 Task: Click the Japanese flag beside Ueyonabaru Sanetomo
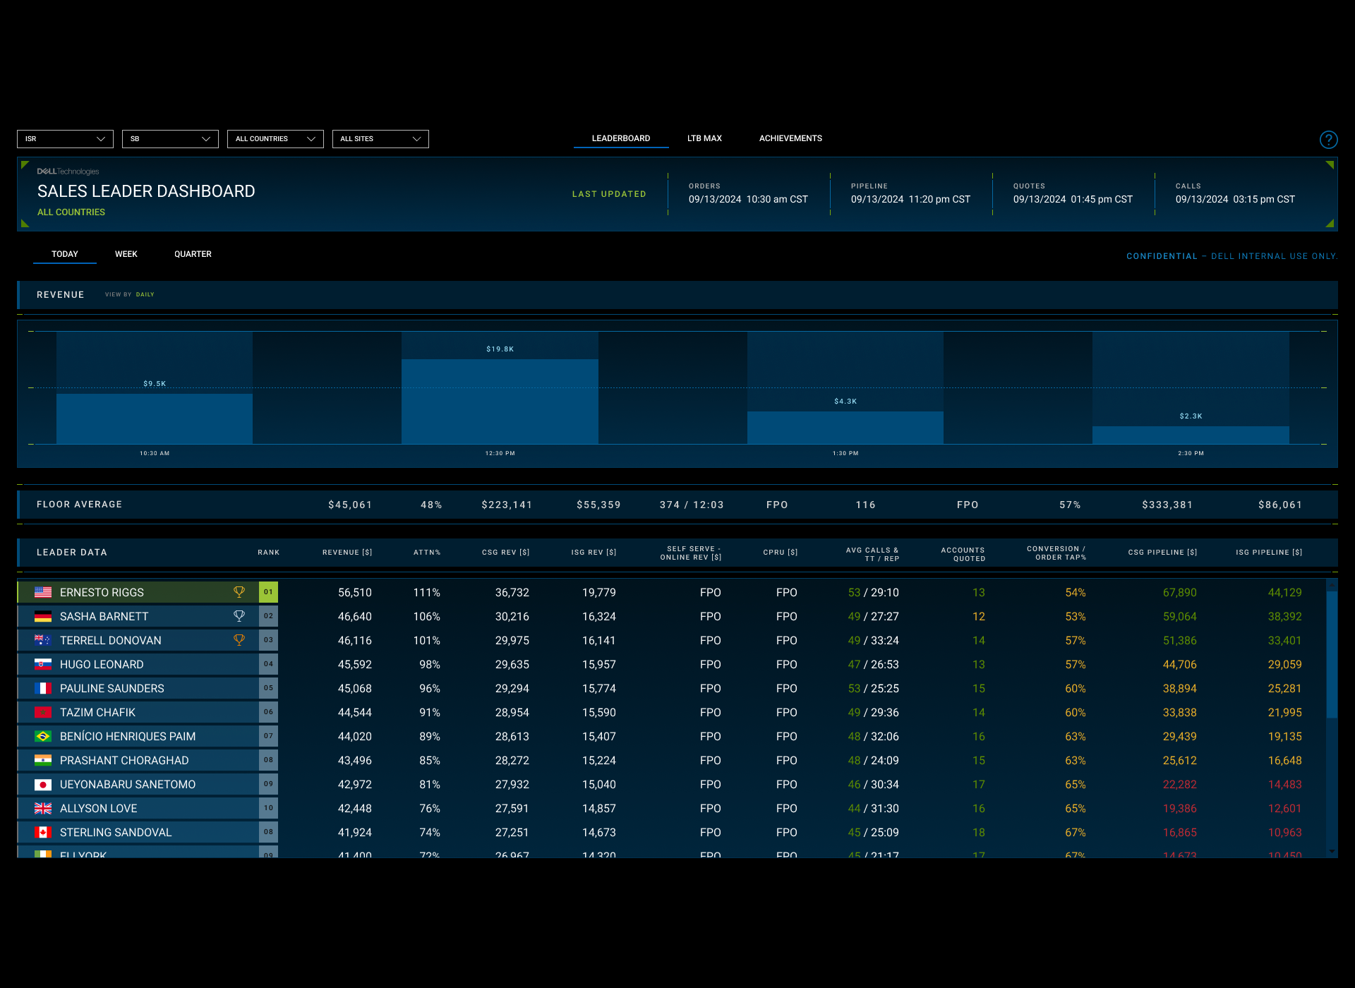pyautogui.click(x=43, y=785)
